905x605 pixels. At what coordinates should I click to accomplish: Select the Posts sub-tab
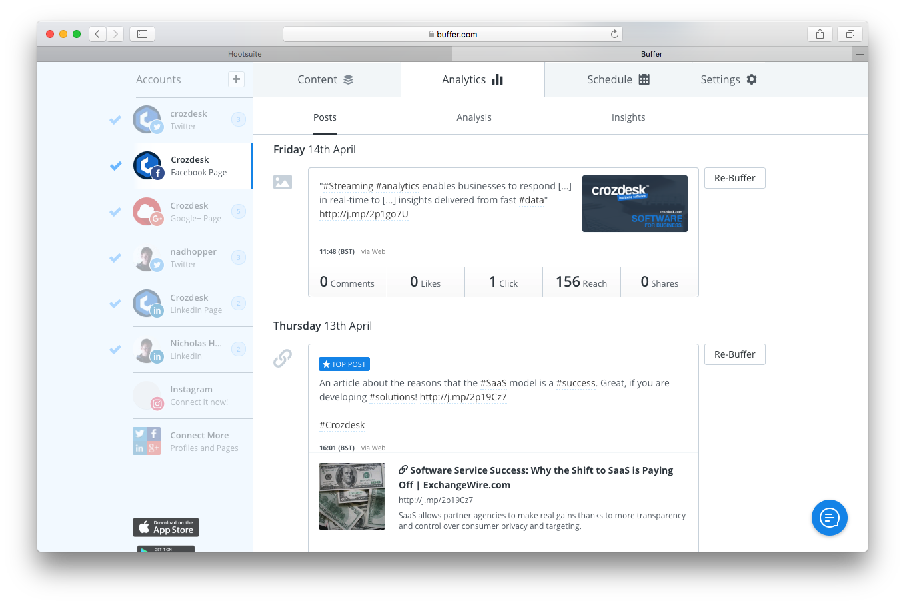325,117
